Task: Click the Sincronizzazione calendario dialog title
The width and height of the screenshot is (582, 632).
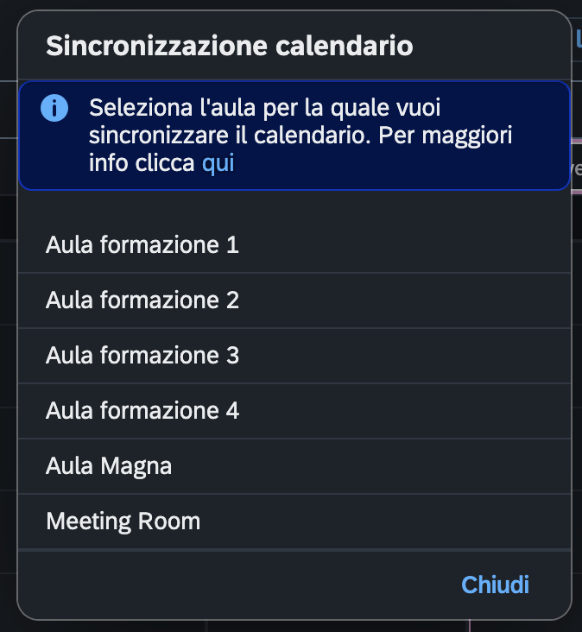Action: pos(230,46)
